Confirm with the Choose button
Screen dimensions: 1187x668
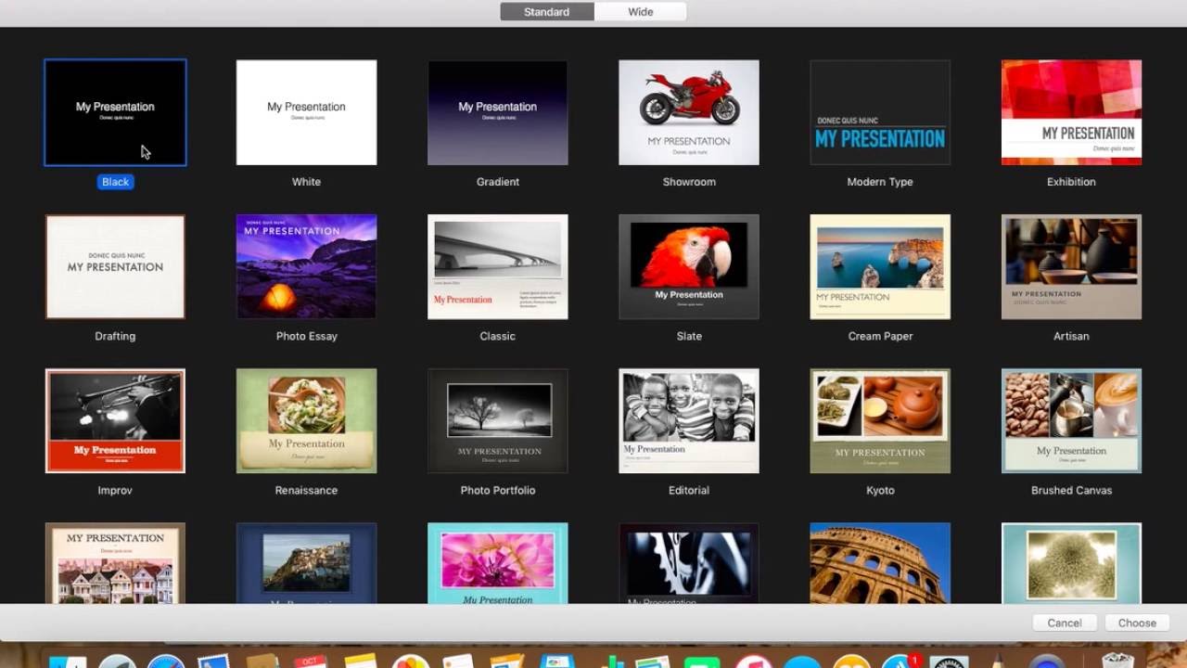[x=1137, y=623]
